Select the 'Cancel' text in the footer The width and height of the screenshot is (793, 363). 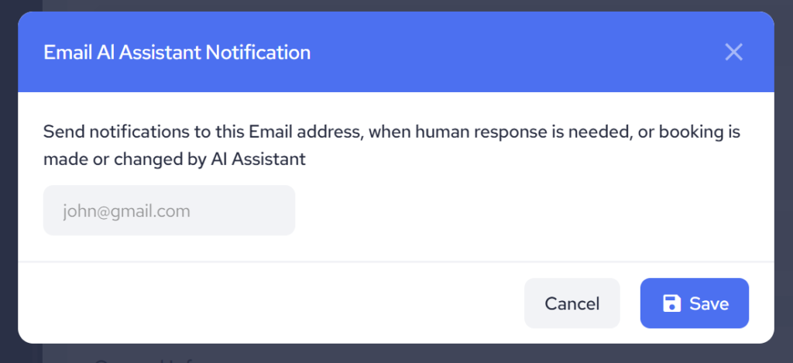pyautogui.click(x=572, y=303)
